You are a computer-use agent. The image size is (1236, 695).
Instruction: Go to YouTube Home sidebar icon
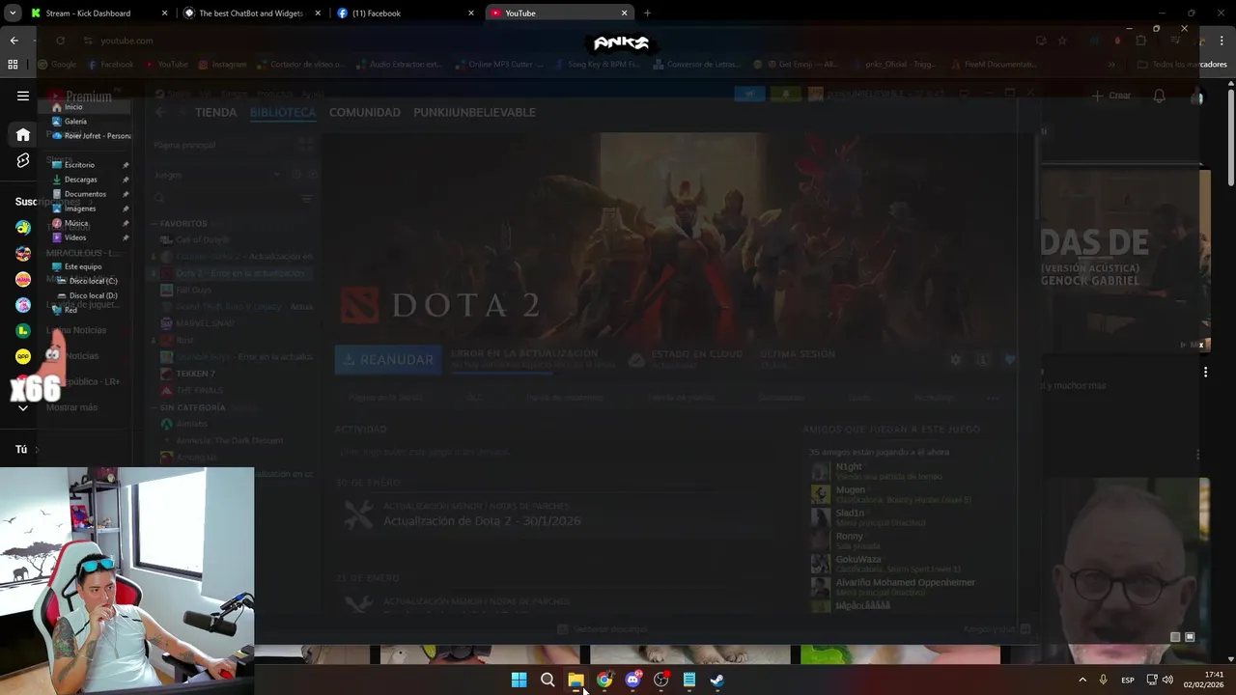pos(23,134)
